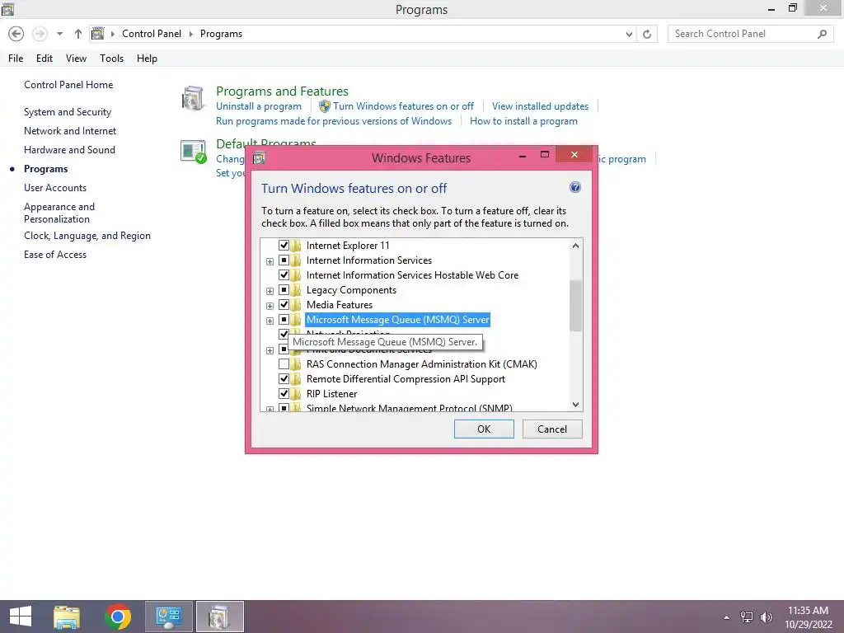
Task: Click Media Features folder icon
Action: pyautogui.click(x=296, y=305)
